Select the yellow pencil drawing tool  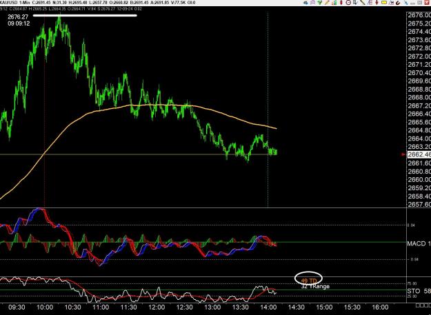[327, 3]
